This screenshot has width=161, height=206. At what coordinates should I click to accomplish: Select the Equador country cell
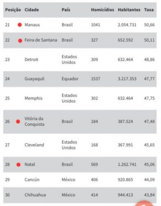70,79
